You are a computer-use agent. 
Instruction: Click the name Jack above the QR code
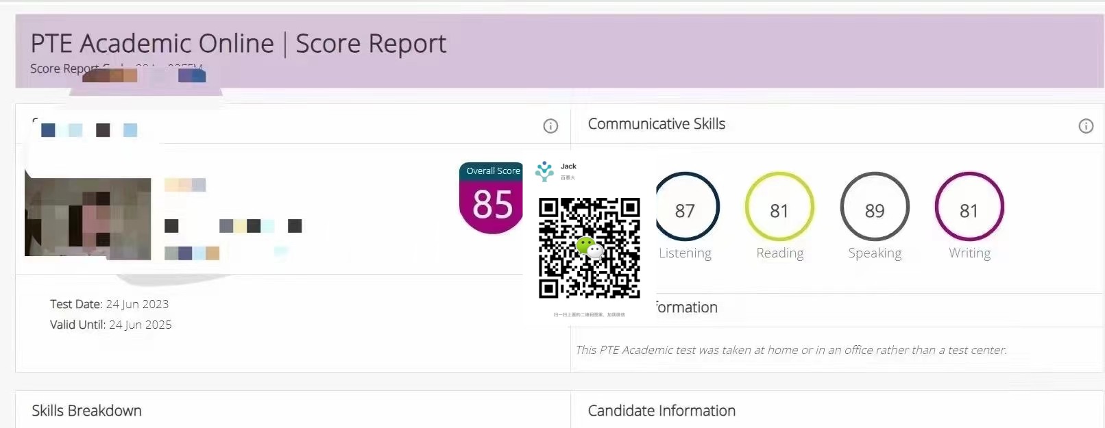568,166
